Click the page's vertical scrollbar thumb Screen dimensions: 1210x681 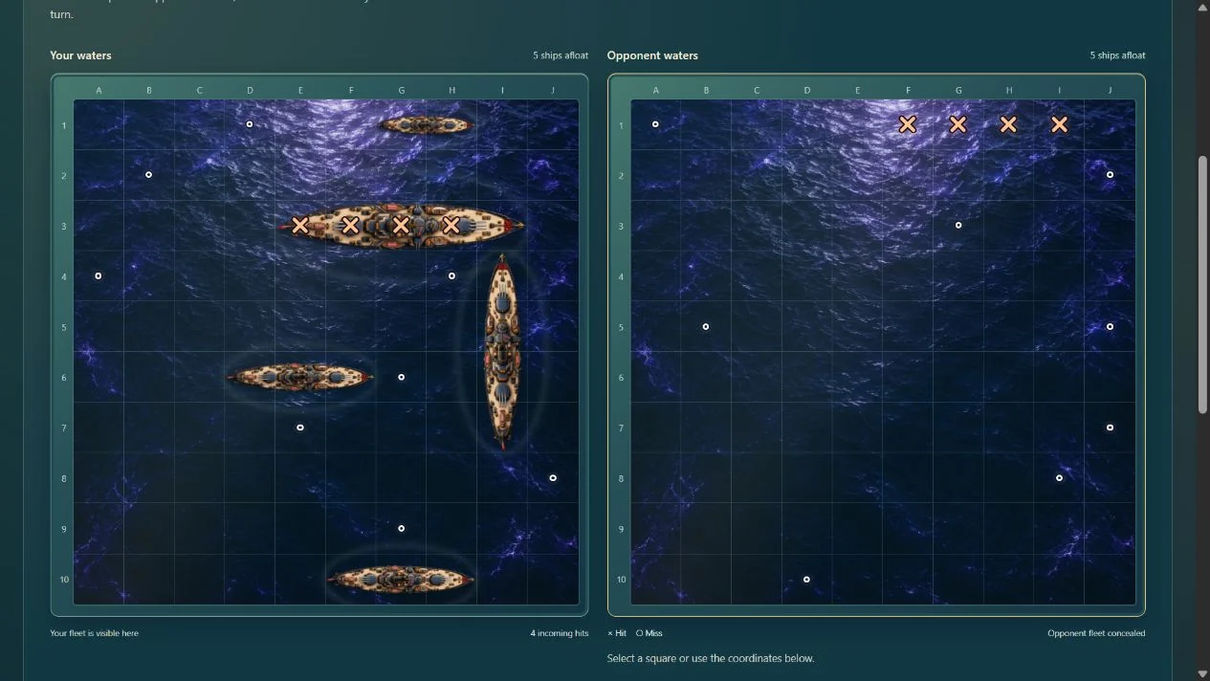click(x=1202, y=284)
